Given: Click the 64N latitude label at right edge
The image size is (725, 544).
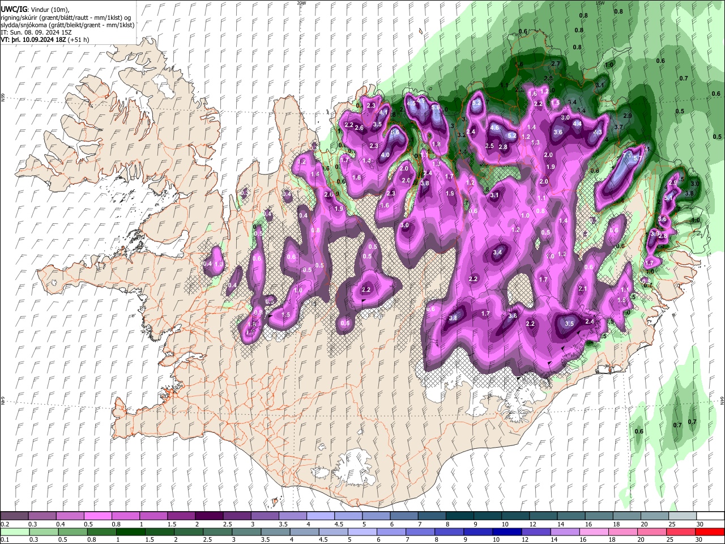Looking at the screenshot, I should click(722, 401).
